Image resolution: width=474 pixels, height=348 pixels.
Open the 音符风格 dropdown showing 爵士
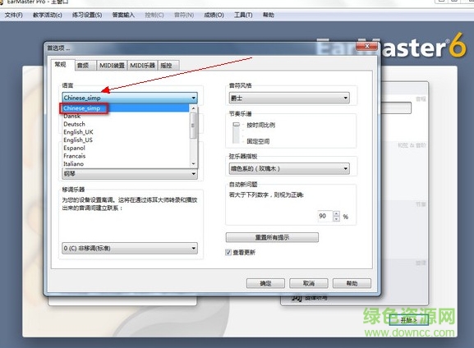click(289, 98)
